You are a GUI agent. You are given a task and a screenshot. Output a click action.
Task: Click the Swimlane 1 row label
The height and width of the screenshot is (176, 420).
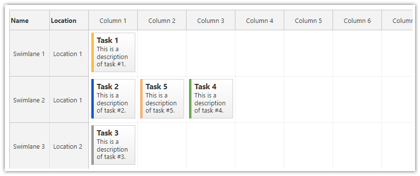point(29,53)
